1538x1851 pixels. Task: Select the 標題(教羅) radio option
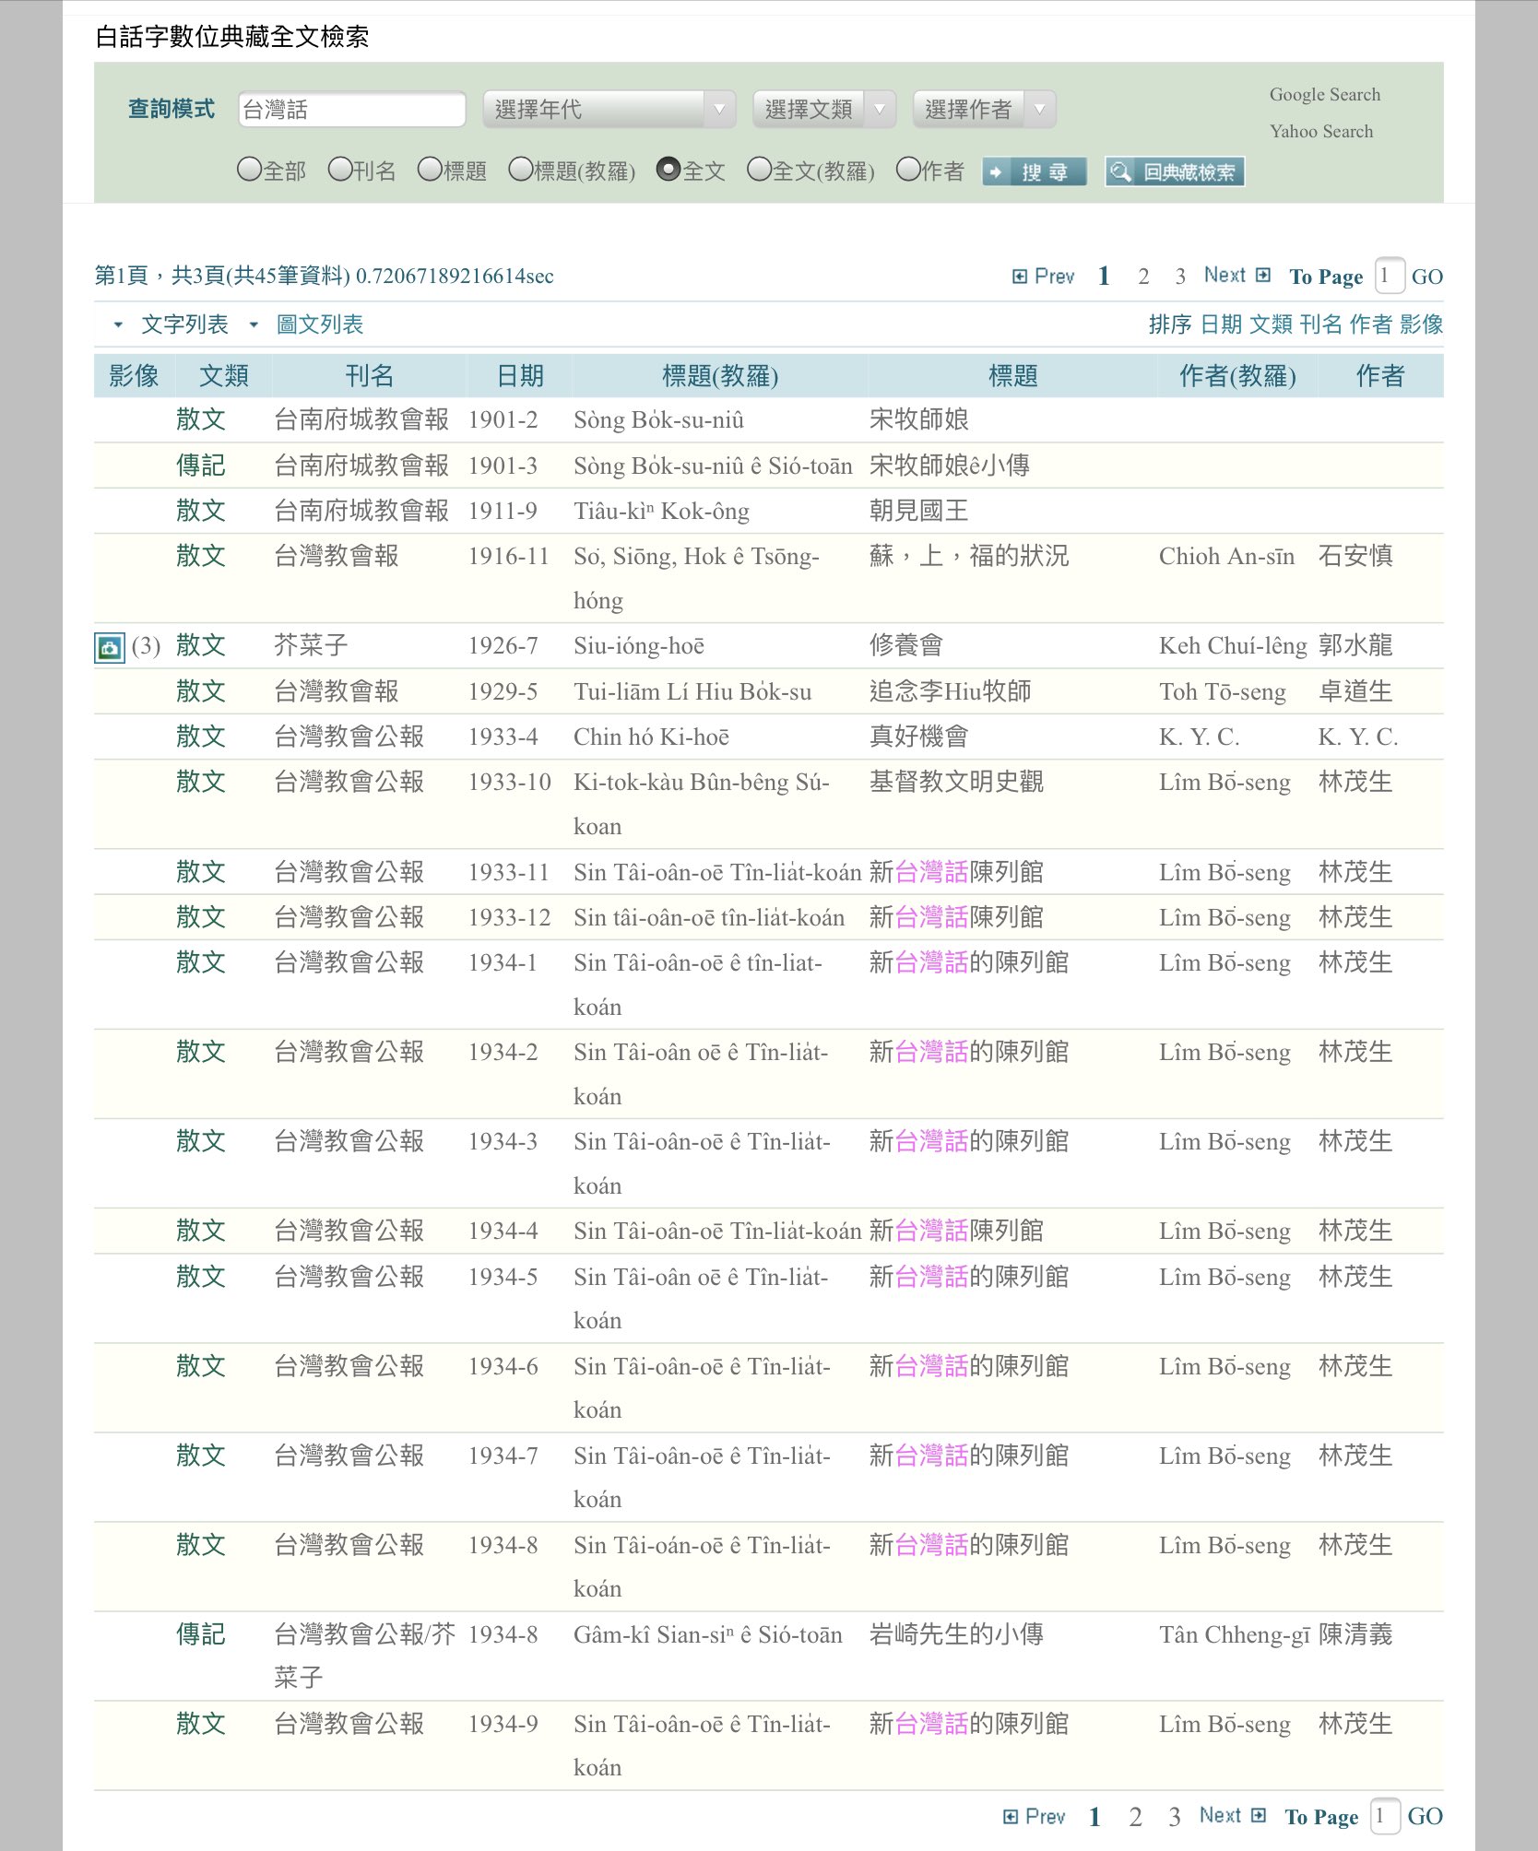coord(521,170)
